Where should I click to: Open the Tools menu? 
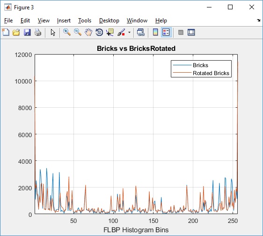pos(85,21)
